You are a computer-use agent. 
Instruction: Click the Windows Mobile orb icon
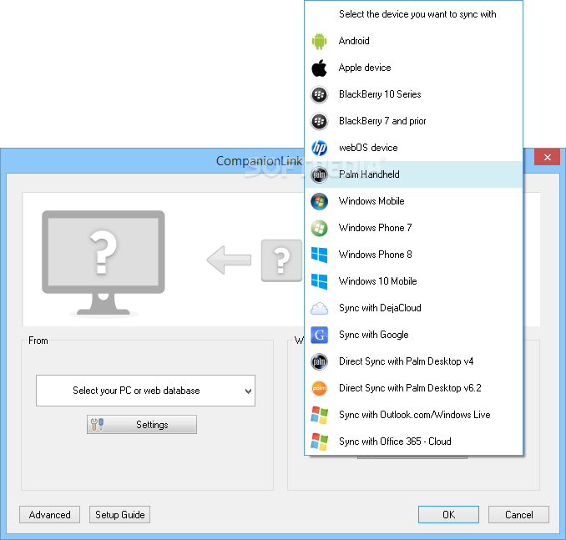tap(319, 201)
